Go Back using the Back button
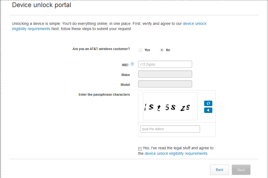Screen dimensions: 268x178 [x=219, y=170]
